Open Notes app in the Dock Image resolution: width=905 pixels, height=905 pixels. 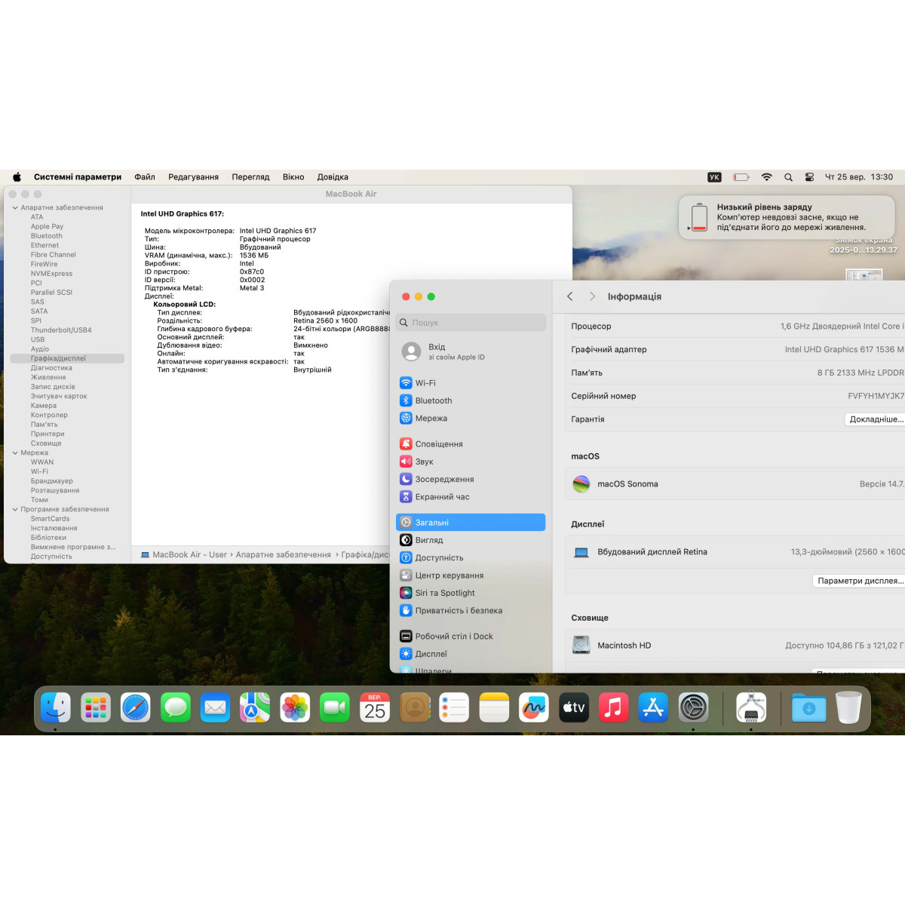pos(494,707)
